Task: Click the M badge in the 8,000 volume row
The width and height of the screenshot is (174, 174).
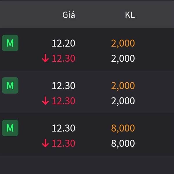Action: pos(10,128)
